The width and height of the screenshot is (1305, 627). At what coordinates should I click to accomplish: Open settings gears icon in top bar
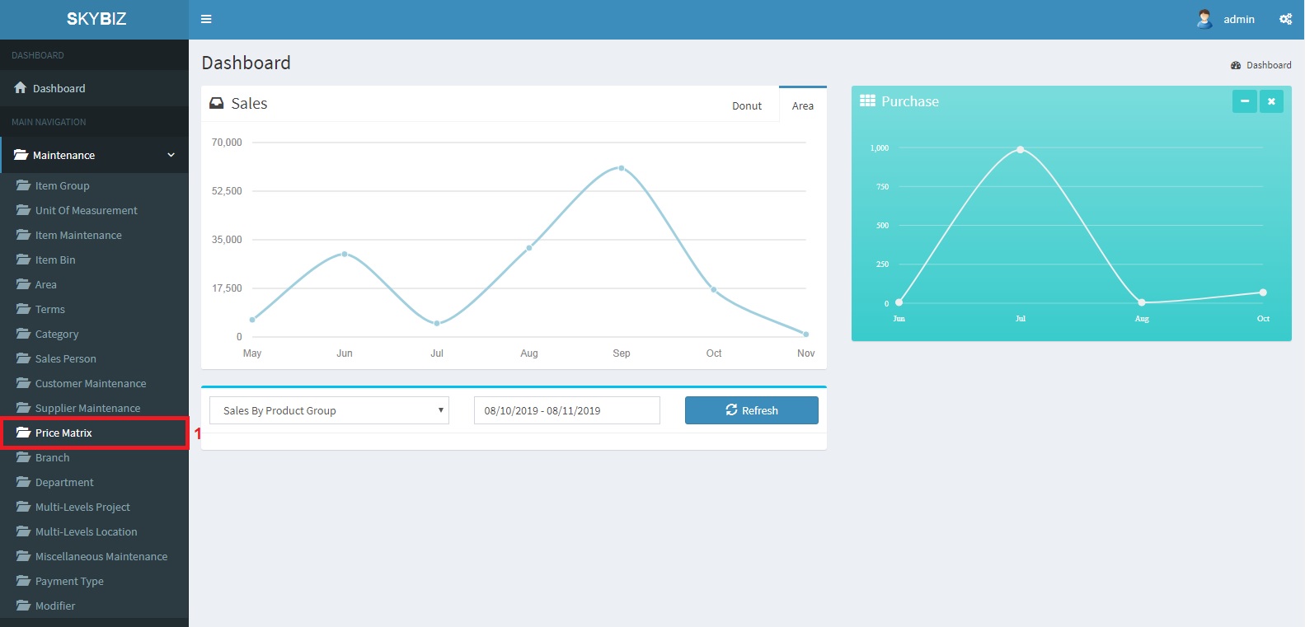[1285, 19]
